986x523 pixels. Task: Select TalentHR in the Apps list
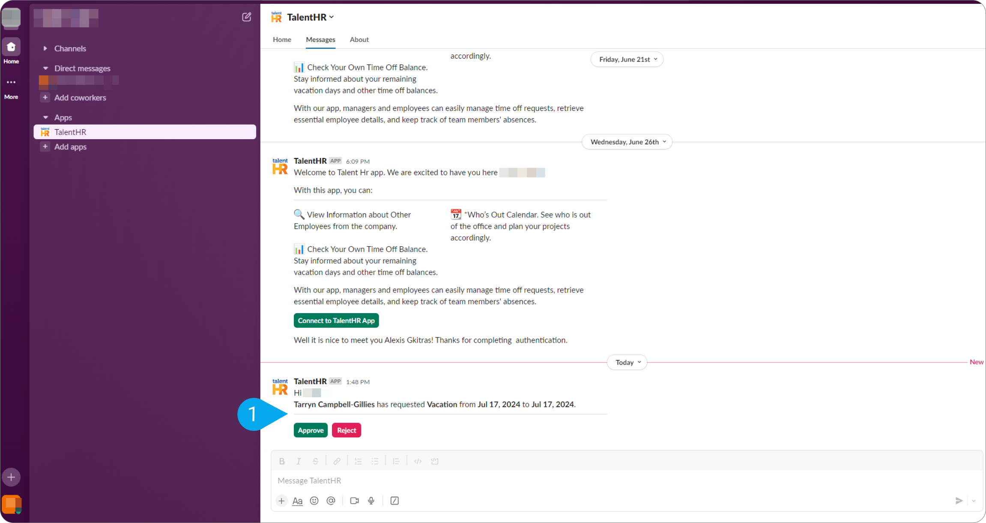click(x=145, y=132)
